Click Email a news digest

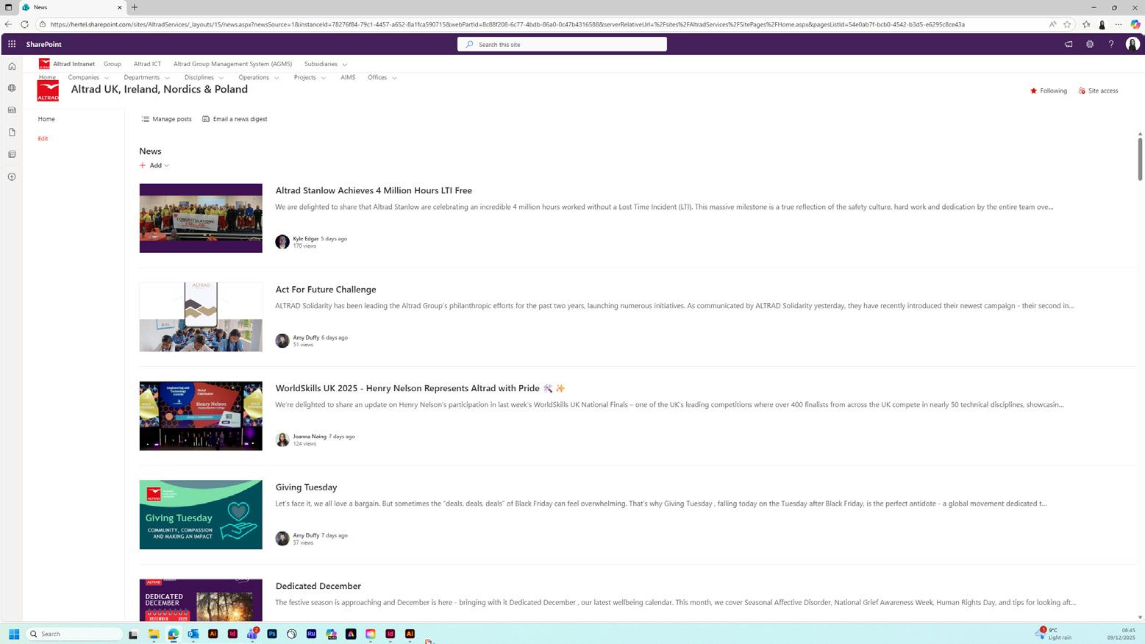(x=235, y=119)
